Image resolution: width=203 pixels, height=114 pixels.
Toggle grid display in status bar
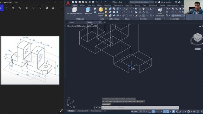[141, 111]
